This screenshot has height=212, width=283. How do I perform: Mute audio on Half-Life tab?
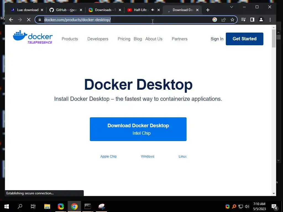click(153, 10)
